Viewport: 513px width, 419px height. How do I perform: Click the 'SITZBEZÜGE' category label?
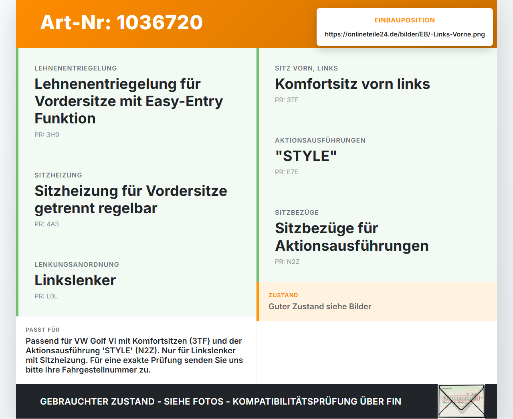click(x=297, y=212)
